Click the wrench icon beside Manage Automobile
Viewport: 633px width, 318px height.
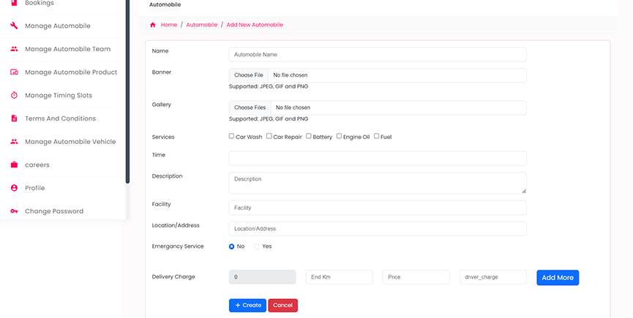(14, 26)
